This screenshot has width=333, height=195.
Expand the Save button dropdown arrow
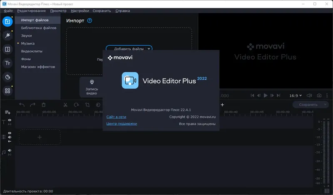[325, 105]
